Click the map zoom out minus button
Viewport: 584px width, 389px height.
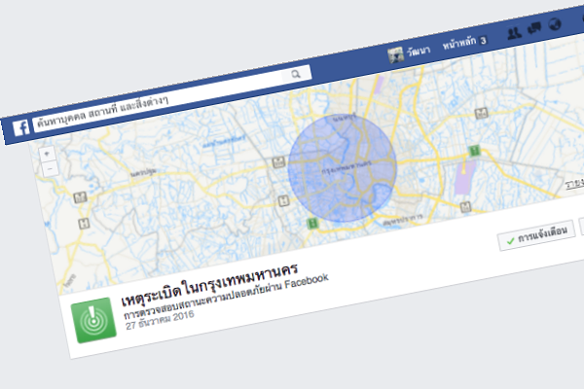coord(50,168)
